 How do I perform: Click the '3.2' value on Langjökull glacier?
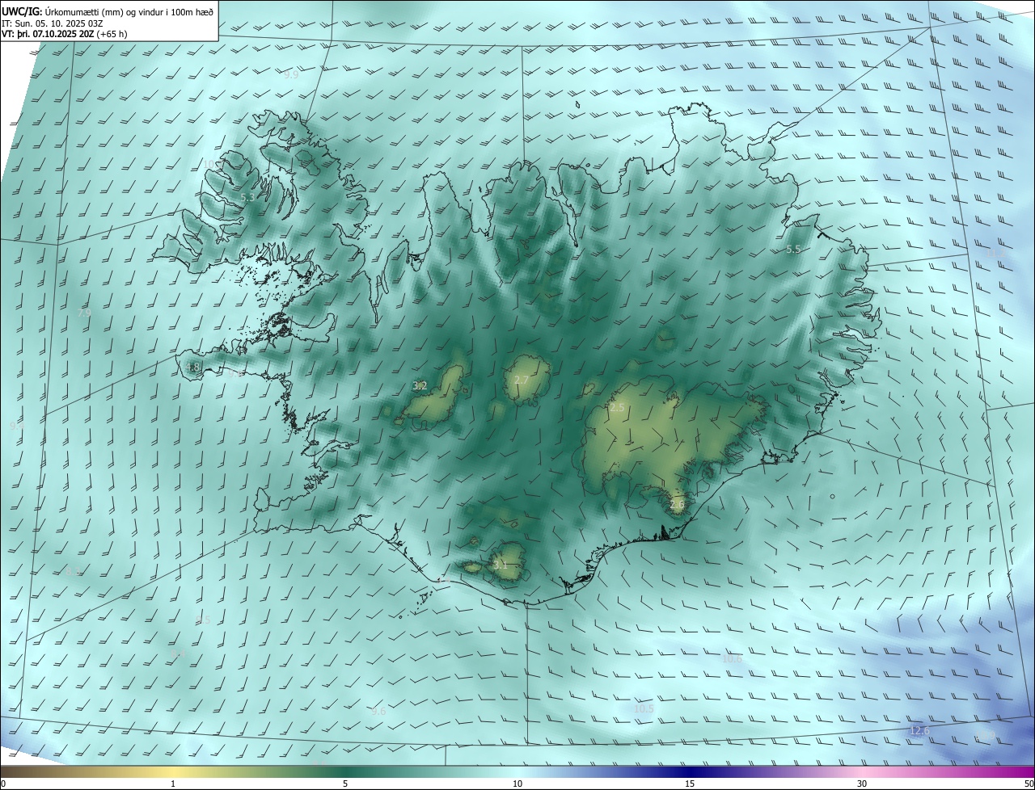pos(420,386)
